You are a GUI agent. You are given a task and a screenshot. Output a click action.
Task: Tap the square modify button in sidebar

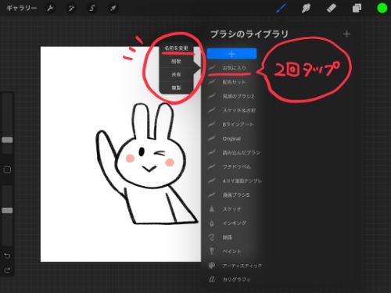pyautogui.click(x=7, y=170)
